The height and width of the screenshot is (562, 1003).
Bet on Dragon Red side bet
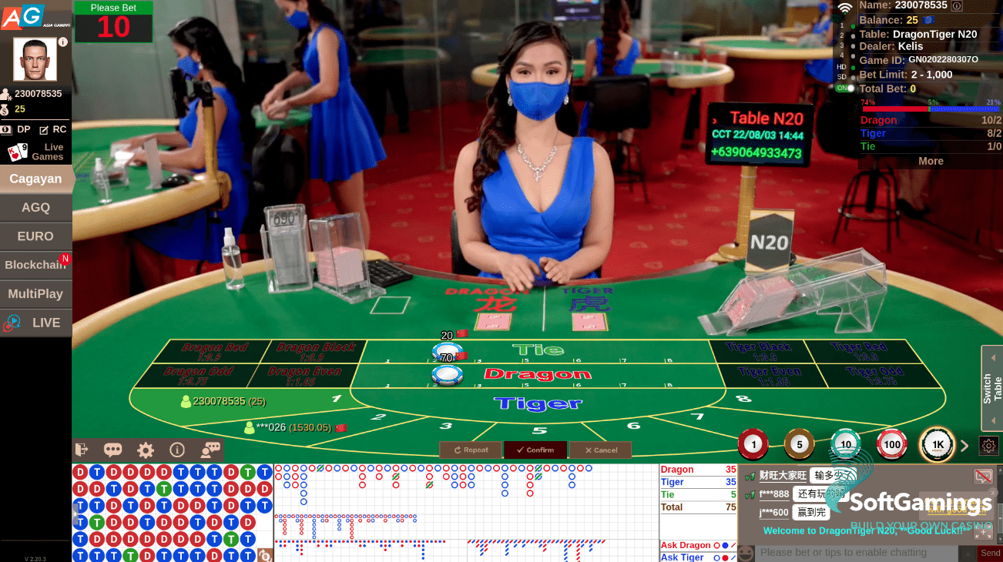click(215, 351)
